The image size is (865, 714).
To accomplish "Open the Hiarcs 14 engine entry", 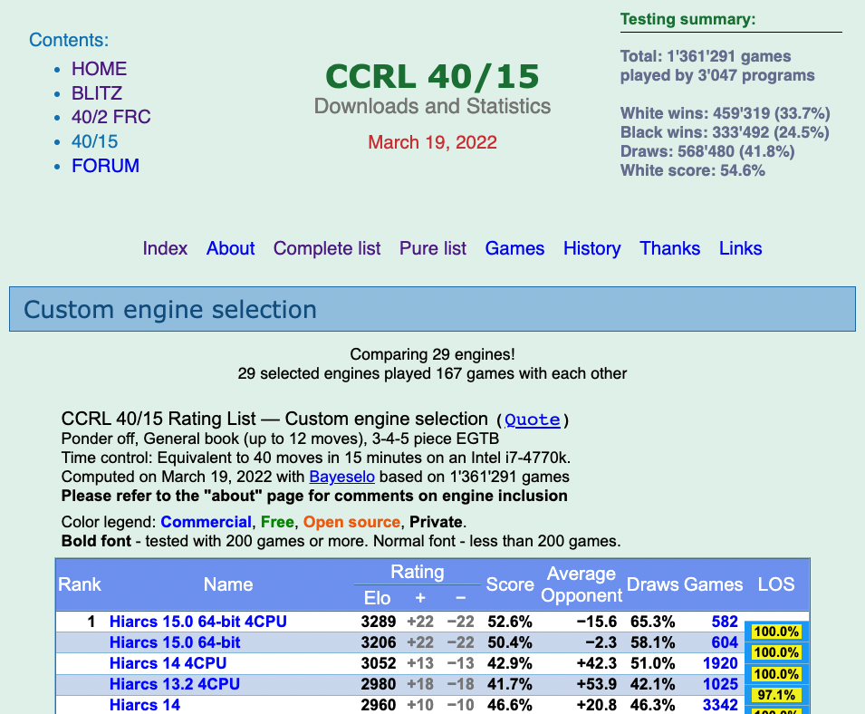I will [145, 705].
